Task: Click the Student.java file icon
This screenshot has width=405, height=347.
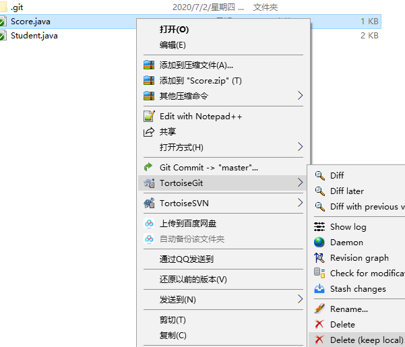Action: pos(3,35)
